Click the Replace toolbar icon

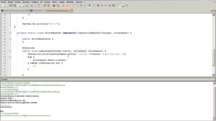(x=58, y=6)
